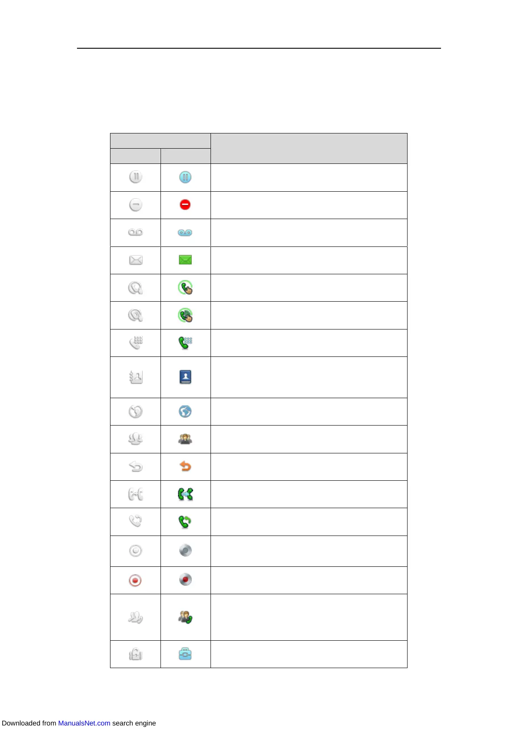Click the gray padlock bag icon
The width and height of the screenshot is (518, 732).
(x=136, y=654)
